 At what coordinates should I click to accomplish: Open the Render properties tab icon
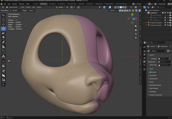click(144, 51)
